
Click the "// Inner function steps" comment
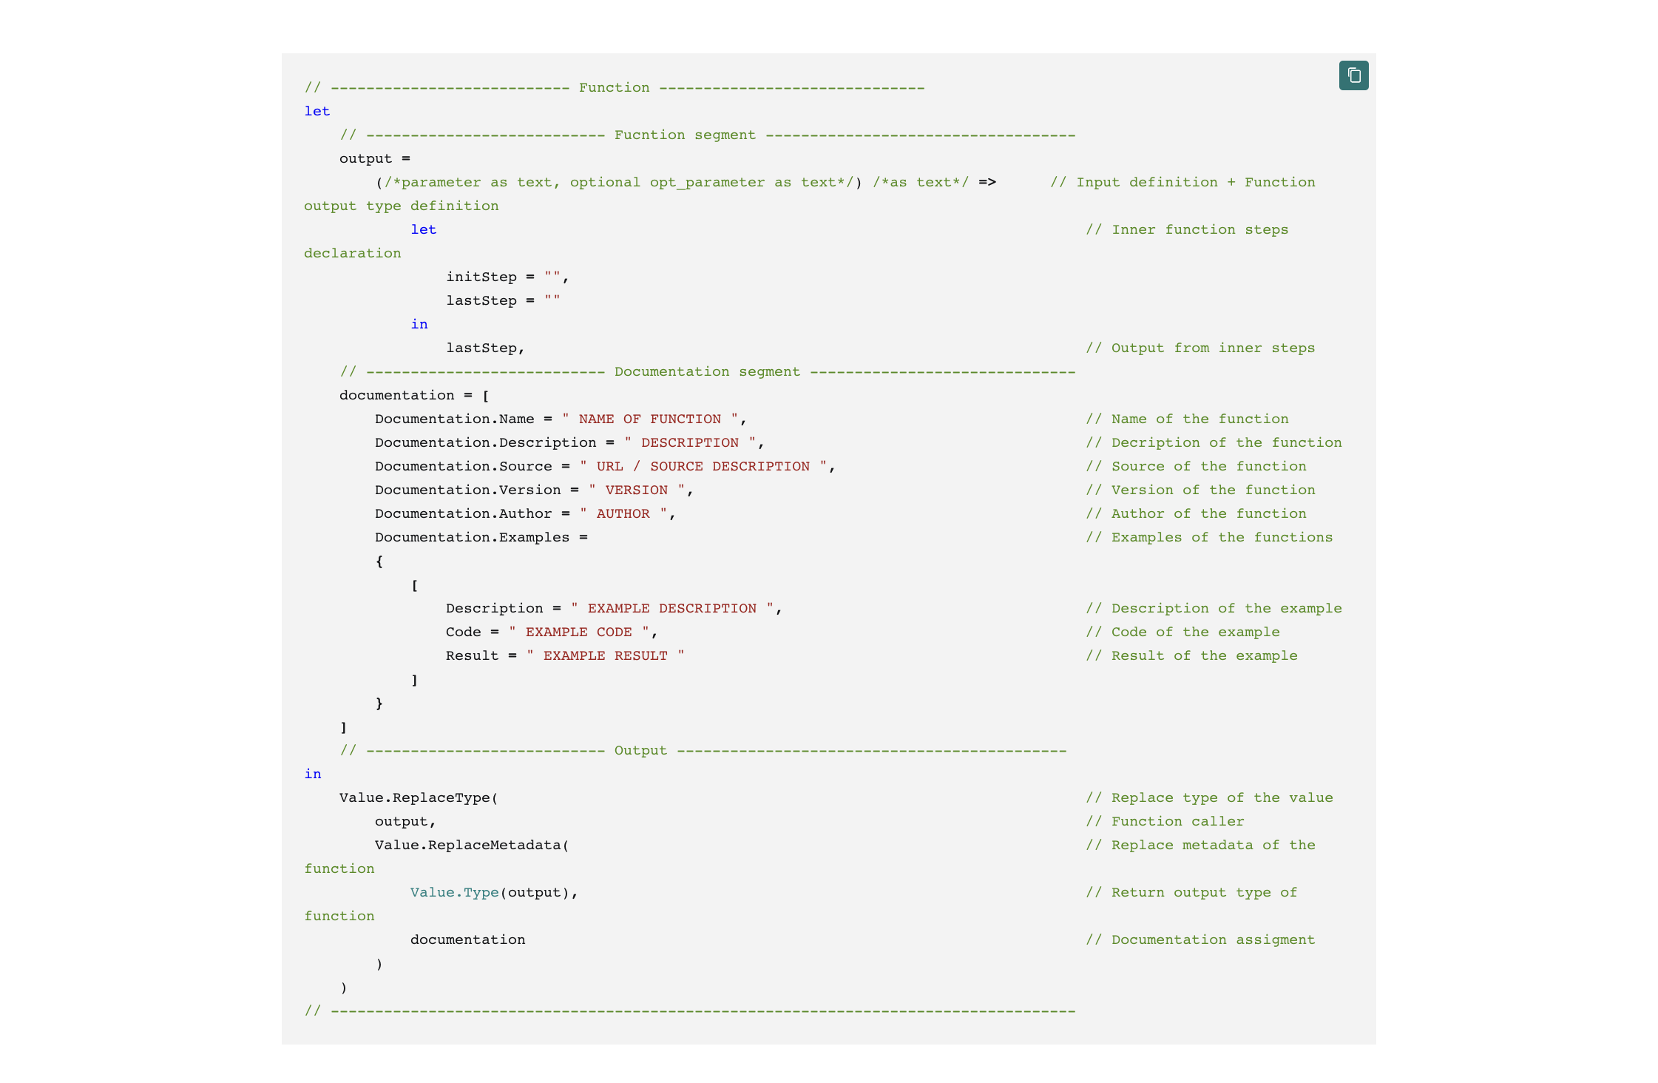[x=1187, y=229]
